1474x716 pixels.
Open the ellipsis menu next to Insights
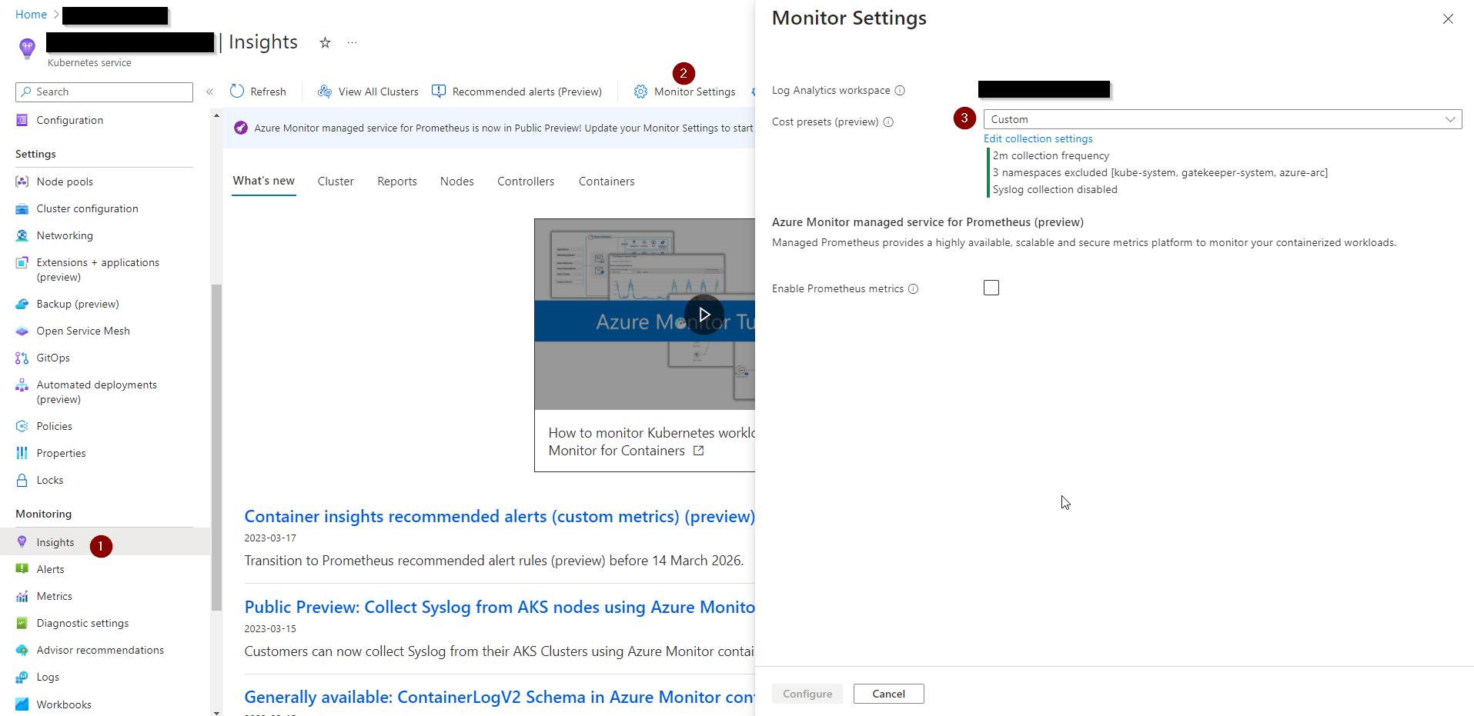(x=352, y=42)
